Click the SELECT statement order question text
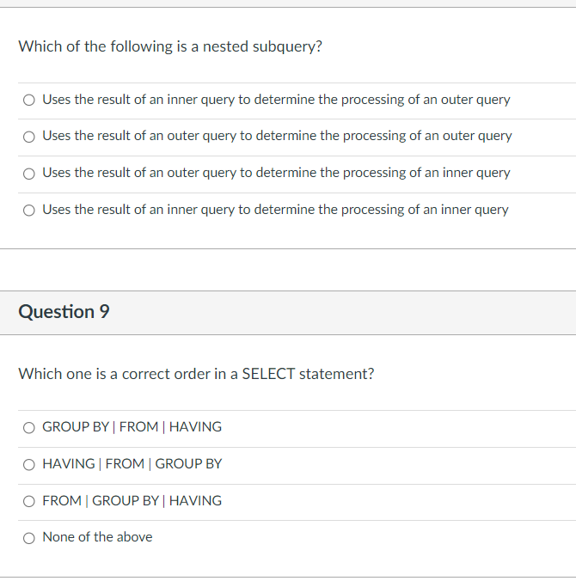Screen dimensions: 576x581 pyautogui.click(x=196, y=374)
